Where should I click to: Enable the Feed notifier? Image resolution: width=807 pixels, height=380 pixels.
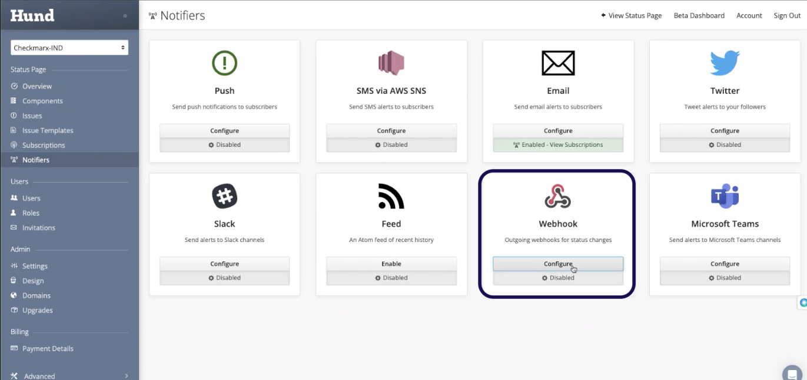391,264
